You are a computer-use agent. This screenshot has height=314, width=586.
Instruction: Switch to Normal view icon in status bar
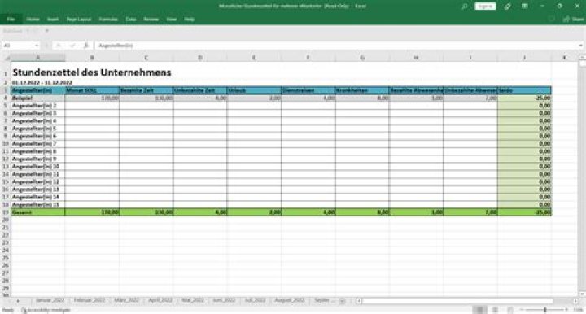[x=480, y=310]
